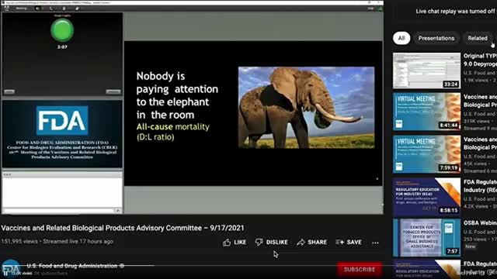The width and height of the screenshot is (497, 279).
Task: Select the Presentations filter chip
Action: tap(436, 38)
